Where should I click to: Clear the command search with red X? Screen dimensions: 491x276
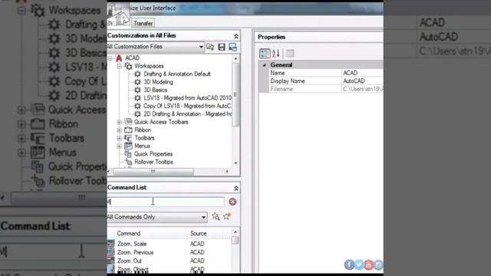tap(232, 202)
